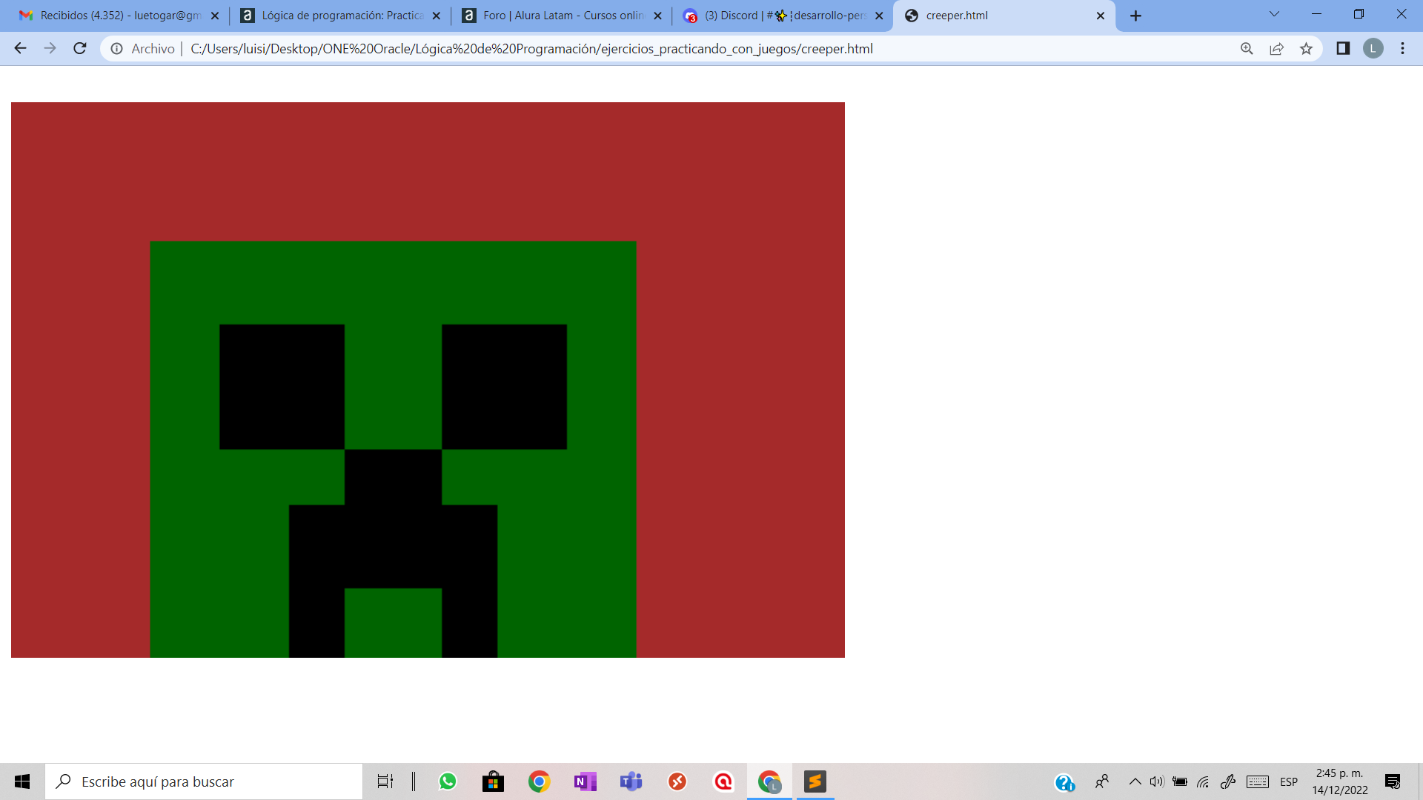This screenshot has height=800, width=1423.
Task: Open the notification center
Action: click(1393, 781)
